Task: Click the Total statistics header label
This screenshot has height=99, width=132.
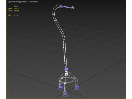Action: [16, 6]
